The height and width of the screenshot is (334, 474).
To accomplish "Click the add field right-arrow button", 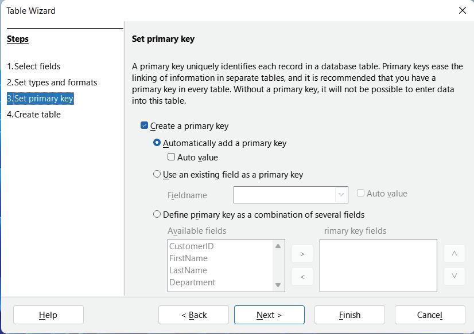I will click(302, 254).
